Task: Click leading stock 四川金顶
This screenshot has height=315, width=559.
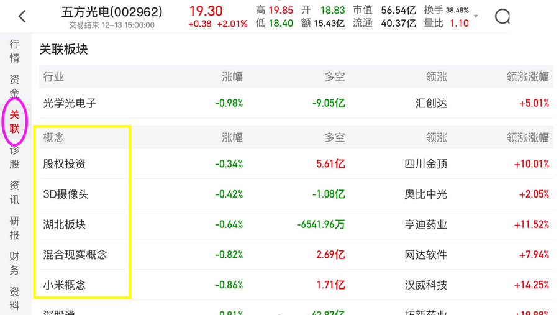Action: click(425, 164)
